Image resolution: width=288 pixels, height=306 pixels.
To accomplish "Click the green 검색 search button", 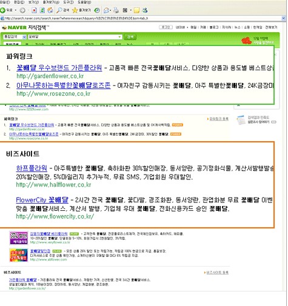I will point(130,37).
